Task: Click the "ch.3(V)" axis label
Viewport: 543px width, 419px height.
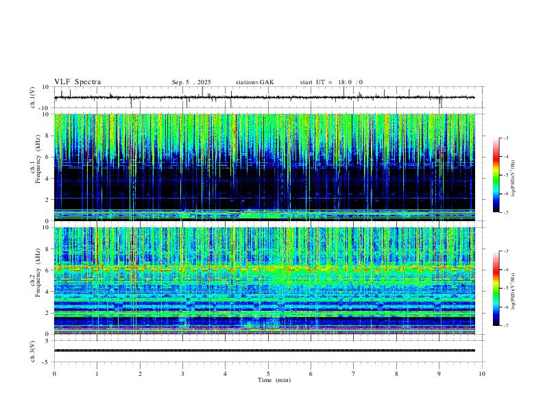Action: [x=33, y=351]
